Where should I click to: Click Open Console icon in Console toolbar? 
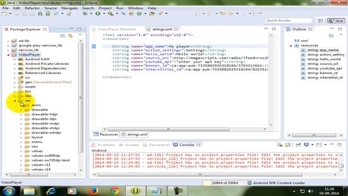pos(319,145)
